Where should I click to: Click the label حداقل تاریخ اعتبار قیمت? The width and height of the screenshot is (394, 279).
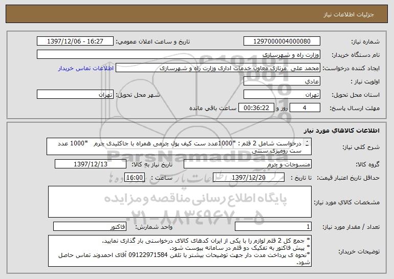click(x=348, y=178)
